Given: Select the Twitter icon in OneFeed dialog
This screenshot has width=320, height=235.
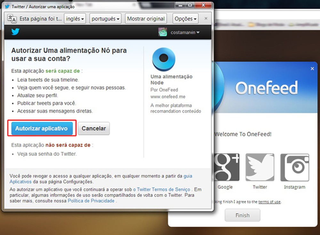Looking at the screenshot, I should 260,167.
